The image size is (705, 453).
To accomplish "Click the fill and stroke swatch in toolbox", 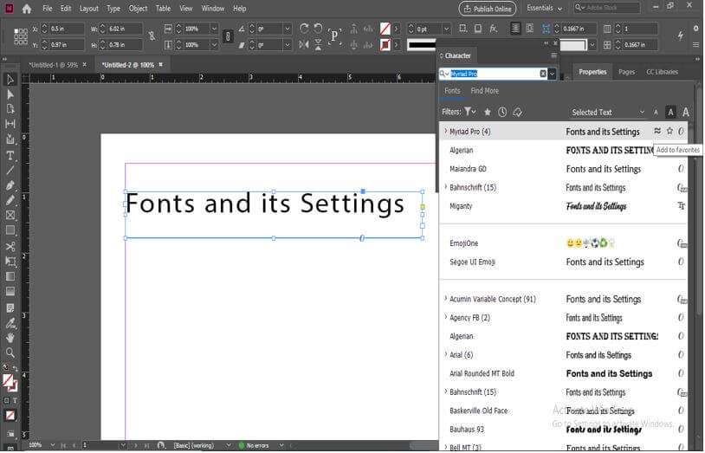I will click(10, 380).
